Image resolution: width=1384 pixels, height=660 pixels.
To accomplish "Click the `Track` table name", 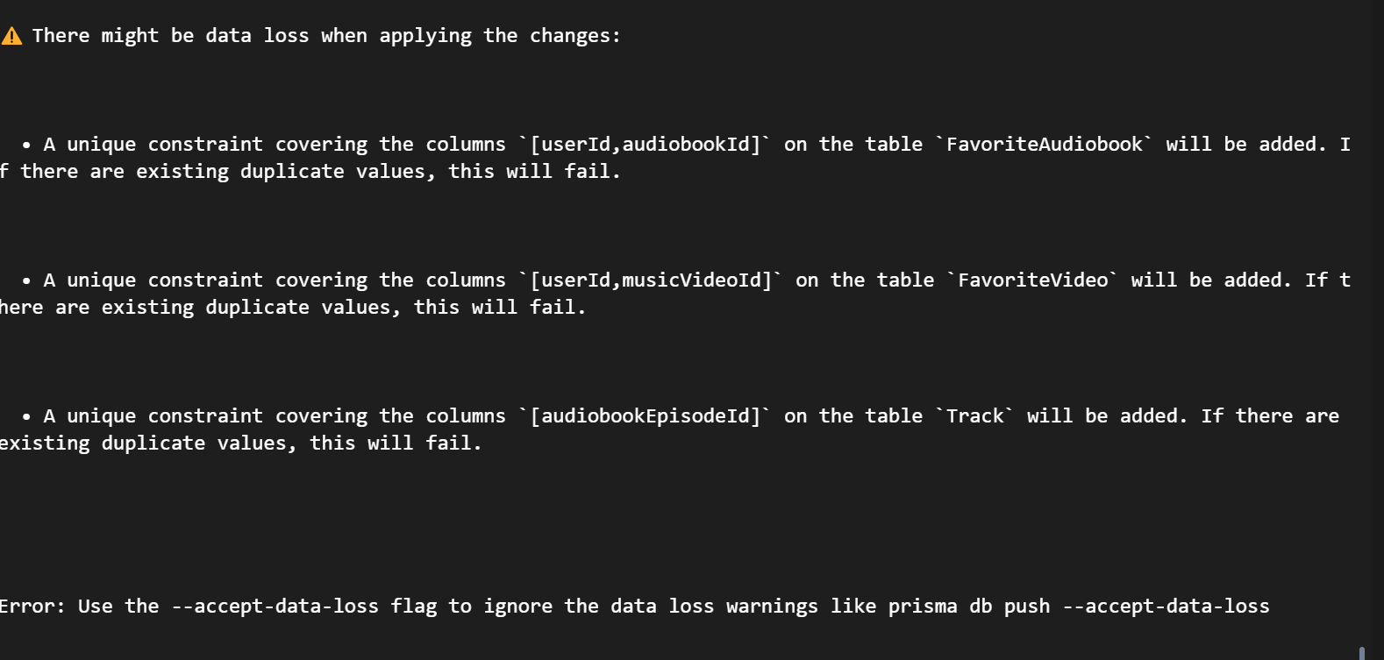I will (x=974, y=416).
